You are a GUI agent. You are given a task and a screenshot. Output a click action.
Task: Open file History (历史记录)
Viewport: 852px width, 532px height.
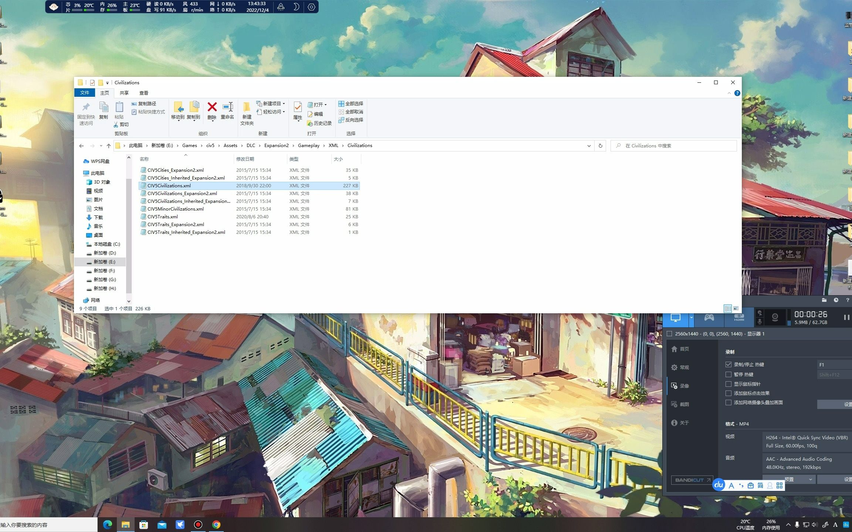(319, 123)
